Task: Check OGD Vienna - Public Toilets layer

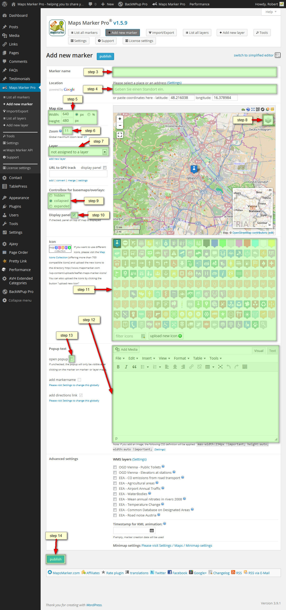Action: 115,467
